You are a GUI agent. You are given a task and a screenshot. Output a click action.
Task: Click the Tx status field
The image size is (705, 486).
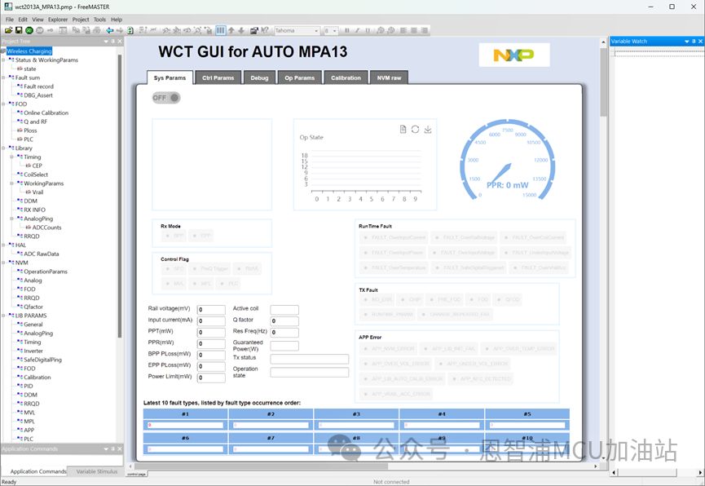(310, 359)
